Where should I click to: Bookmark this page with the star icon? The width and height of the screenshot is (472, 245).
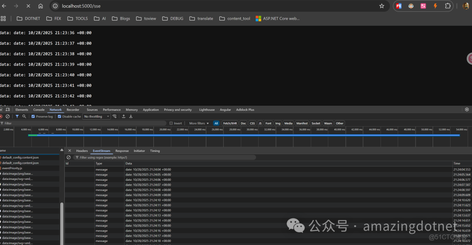[x=382, y=6]
